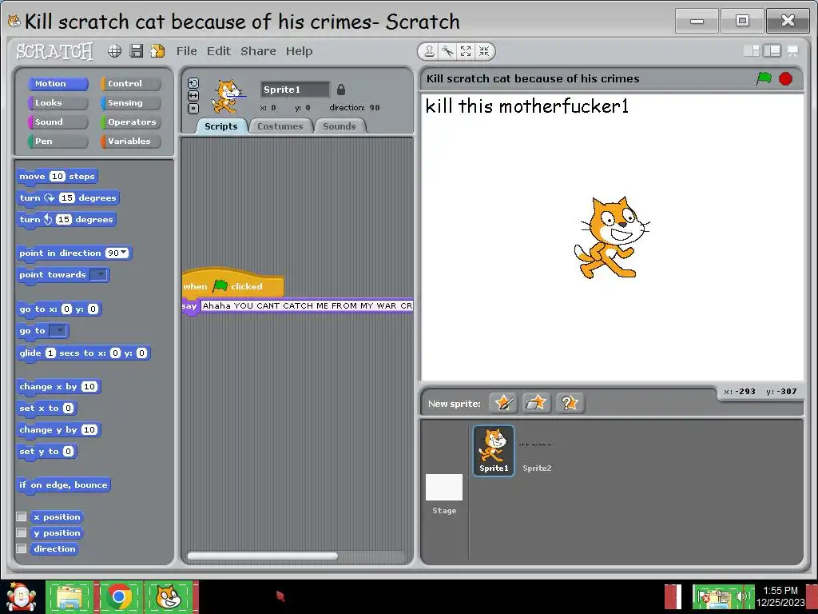Click the Scratch cat taskbar icon
818x614 pixels.
(x=169, y=596)
